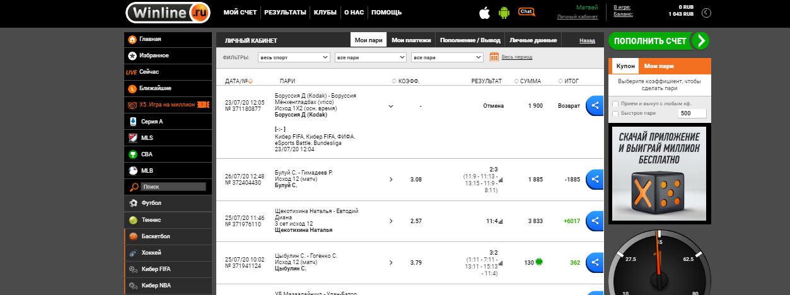Sort the table by Сумма column

click(x=530, y=81)
